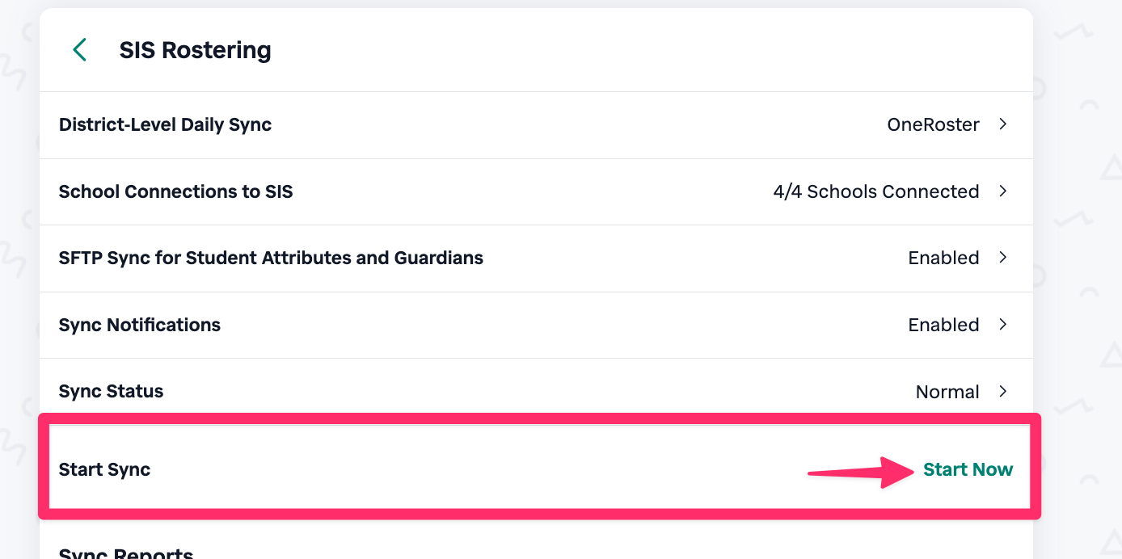Select the Sync Status label
1122x559 pixels.
click(111, 392)
